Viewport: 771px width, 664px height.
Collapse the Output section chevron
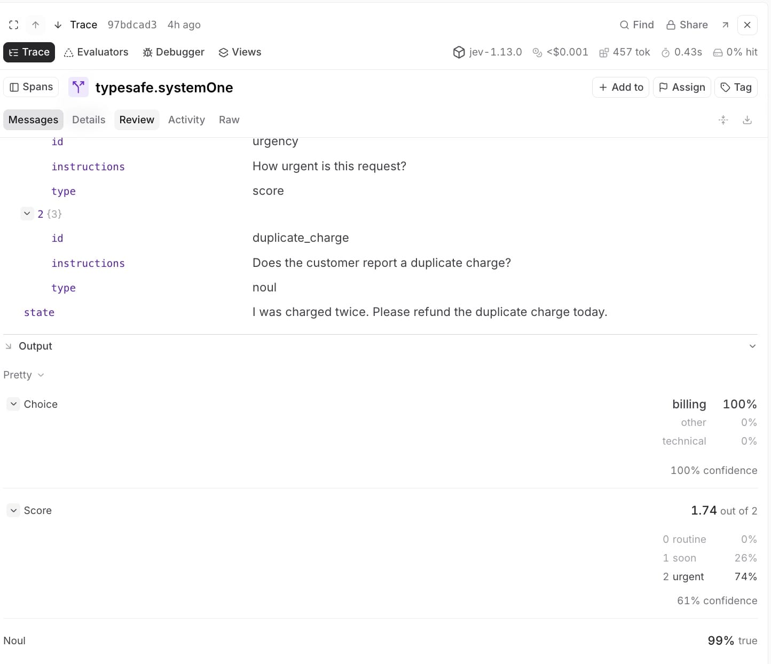point(752,346)
